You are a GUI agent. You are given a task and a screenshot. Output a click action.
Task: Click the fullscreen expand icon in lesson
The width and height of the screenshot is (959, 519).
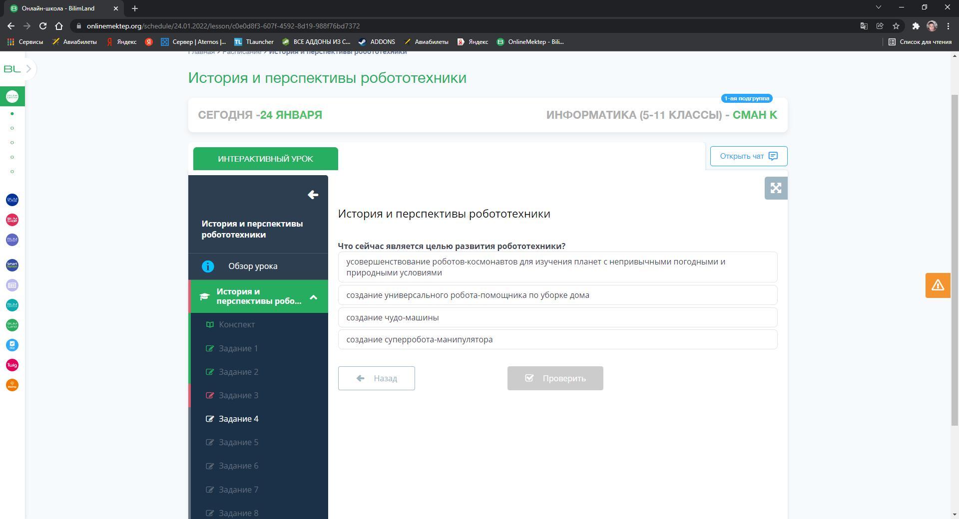point(775,188)
